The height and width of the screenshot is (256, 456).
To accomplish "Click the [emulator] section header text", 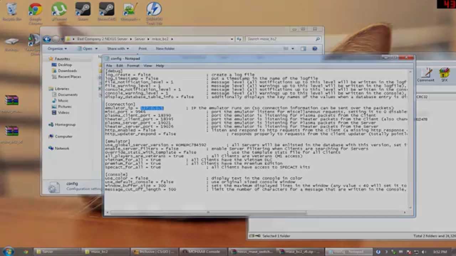I will [118, 141].
